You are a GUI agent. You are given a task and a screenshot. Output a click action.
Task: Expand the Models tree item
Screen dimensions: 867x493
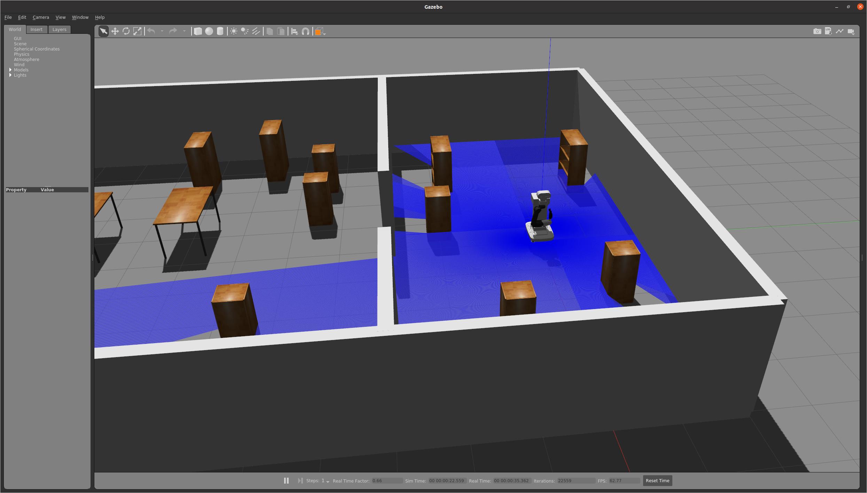coord(10,70)
